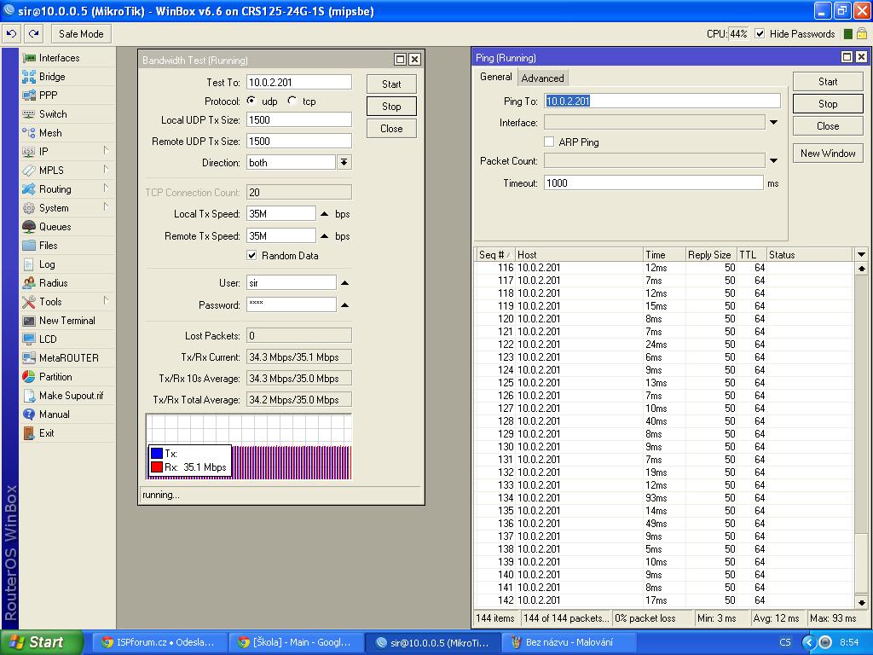This screenshot has width=873, height=655.
Task: Click the Ping To address field
Action: tap(662, 101)
